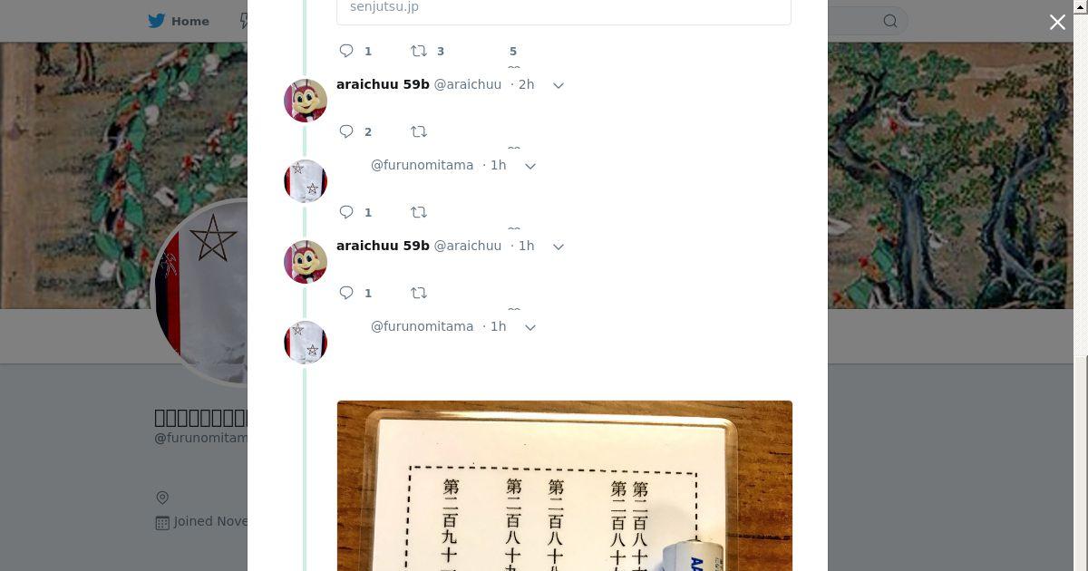Reply to the first @furunomitama 1h tweet
Screen dimensions: 1088x571
(x=346, y=212)
